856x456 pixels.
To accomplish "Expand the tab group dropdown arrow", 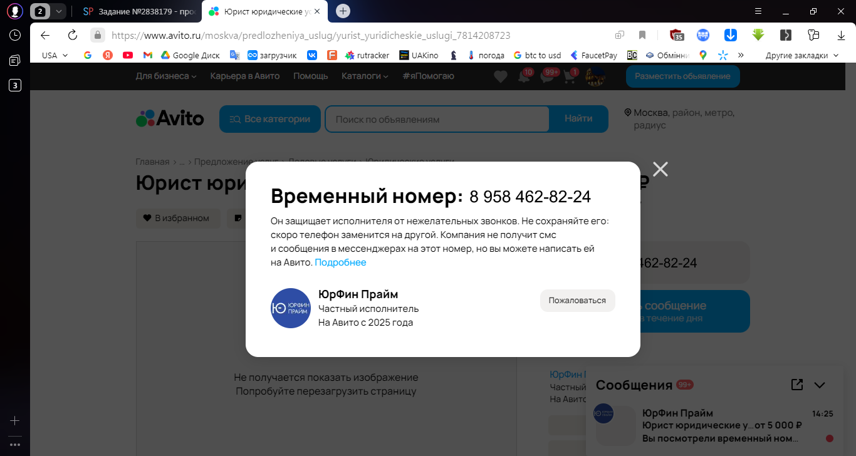I will point(58,11).
